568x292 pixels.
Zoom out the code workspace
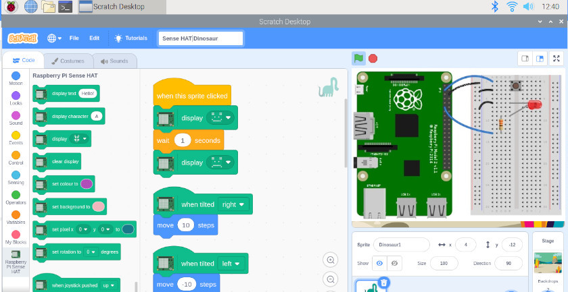tap(330, 279)
